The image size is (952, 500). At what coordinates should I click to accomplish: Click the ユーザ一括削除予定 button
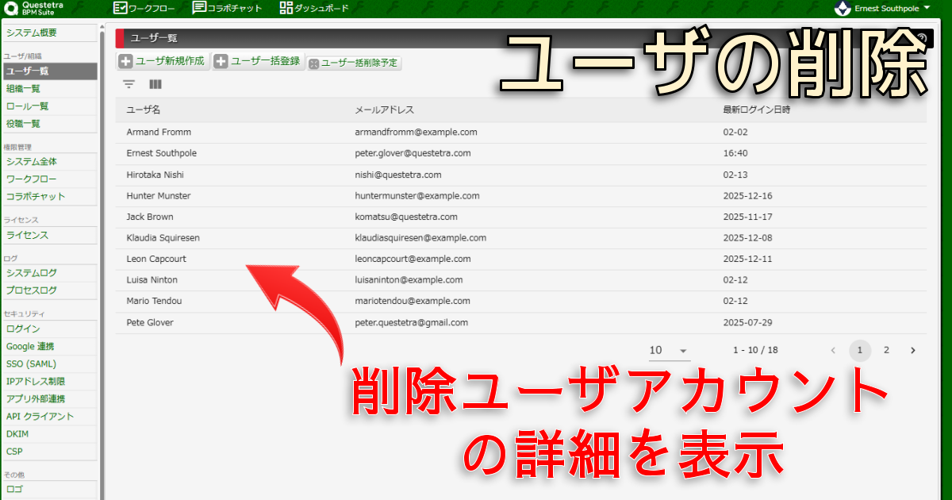coord(354,63)
